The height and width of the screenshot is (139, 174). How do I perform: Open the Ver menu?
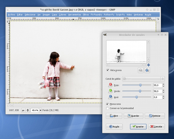39,15
